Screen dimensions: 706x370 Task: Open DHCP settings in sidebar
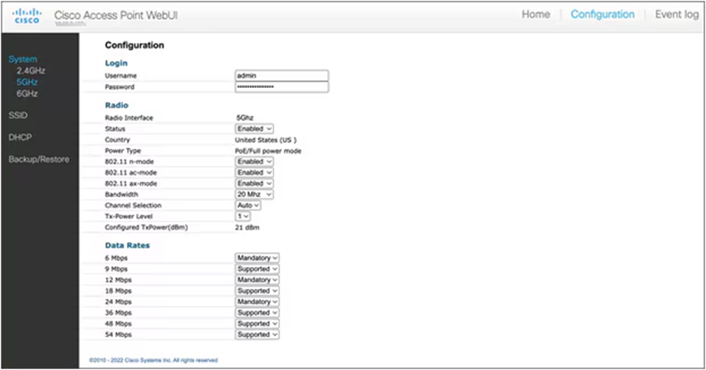coord(21,137)
